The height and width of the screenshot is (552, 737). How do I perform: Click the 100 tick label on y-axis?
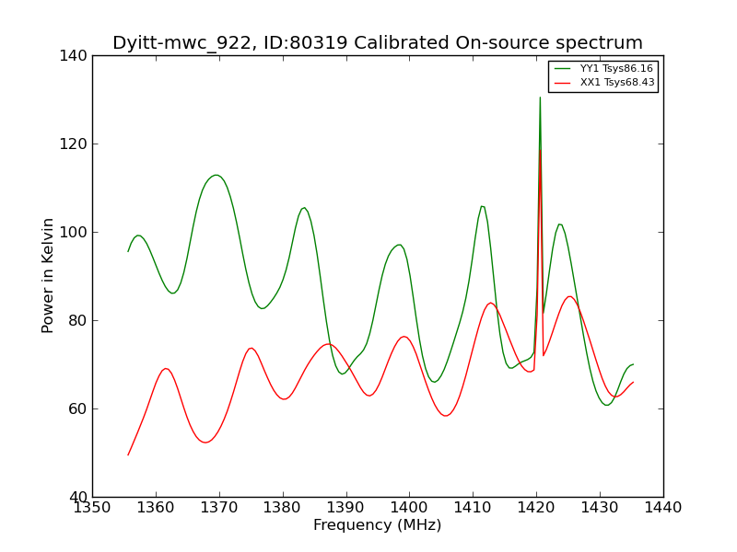click(74, 233)
